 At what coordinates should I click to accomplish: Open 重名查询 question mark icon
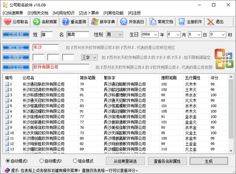[x=65, y=22]
